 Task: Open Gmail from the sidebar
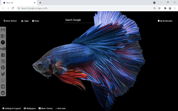[x=3, y=30]
